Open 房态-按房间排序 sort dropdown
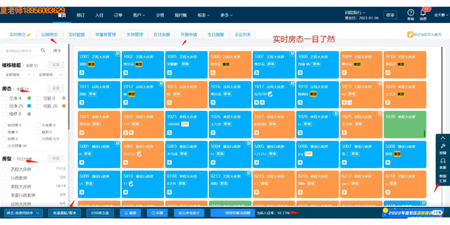This screenshot has width=450, height=225. coord(23,213)
